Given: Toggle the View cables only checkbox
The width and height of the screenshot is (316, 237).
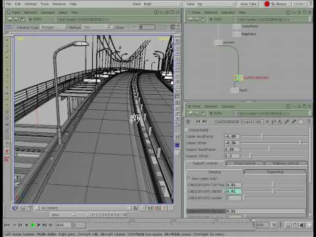Looking at the screenshot, I should coord(188,178).
